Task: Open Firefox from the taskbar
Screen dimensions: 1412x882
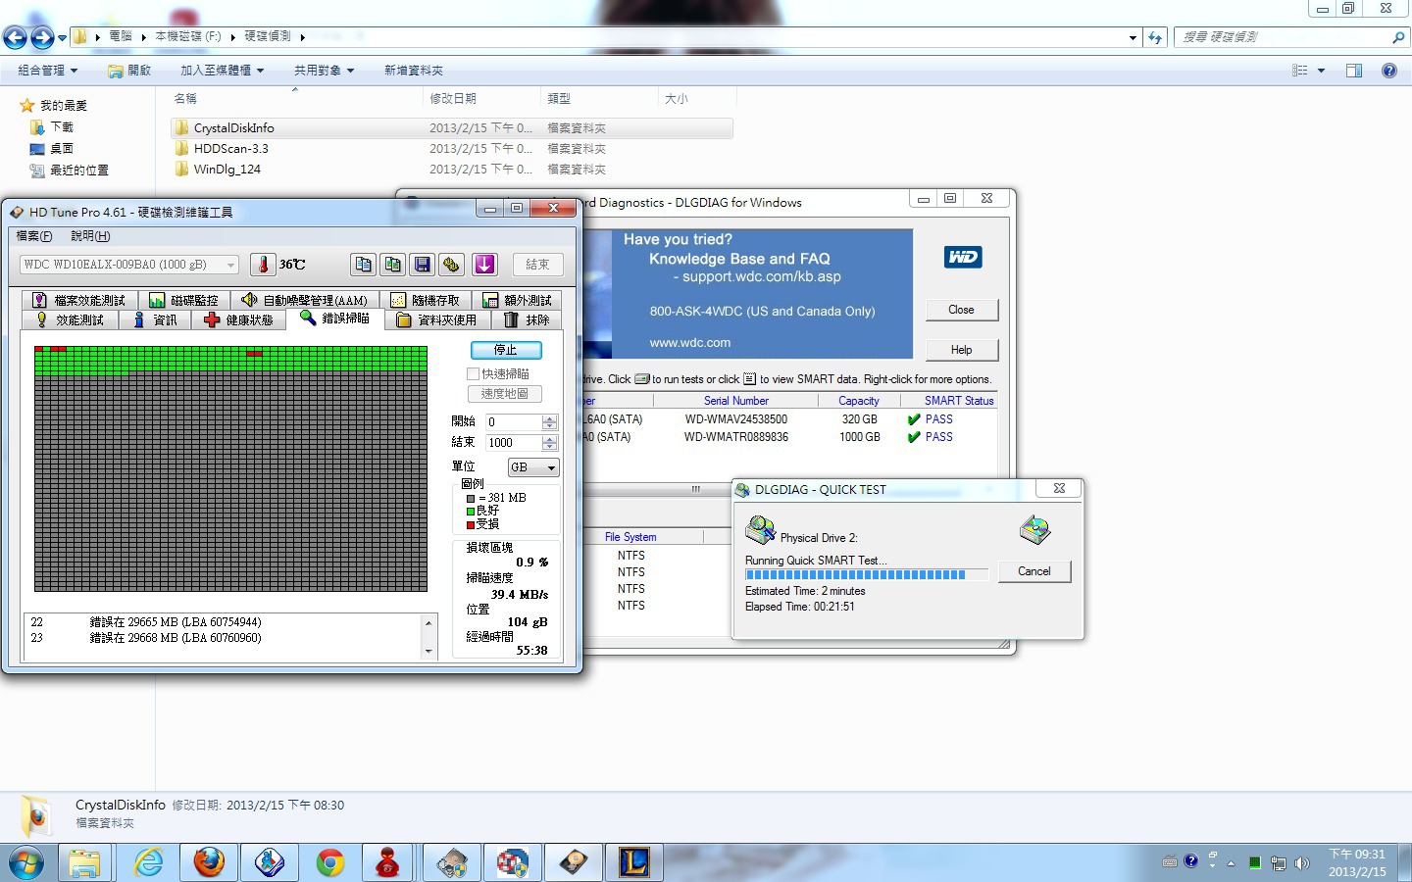Action: click(x=209, y=862)
